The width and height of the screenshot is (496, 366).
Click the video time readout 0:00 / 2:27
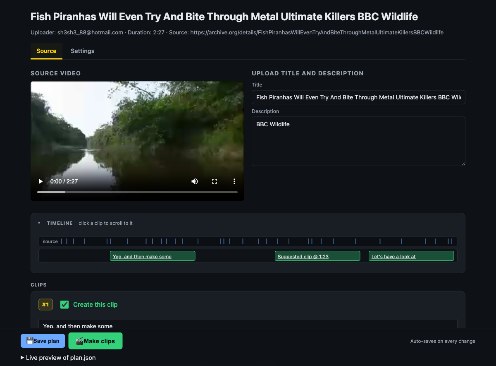[64, 181]
